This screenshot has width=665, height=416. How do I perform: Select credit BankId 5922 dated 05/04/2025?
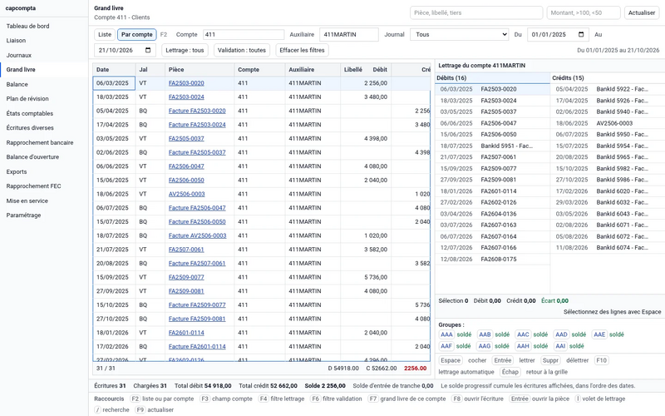[x=608, y=89]
